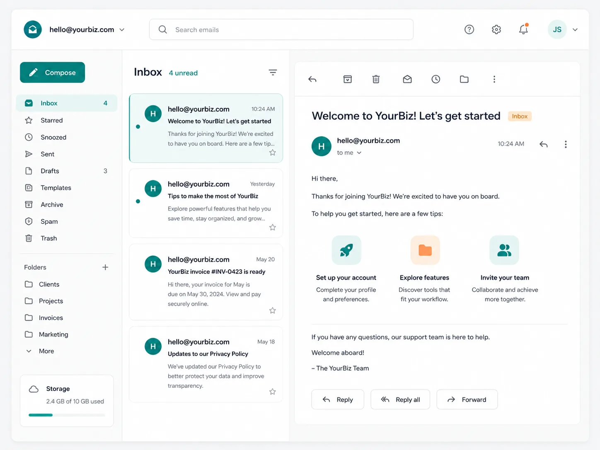
Task: Click the Reply all button
Action: pos(400,399)
